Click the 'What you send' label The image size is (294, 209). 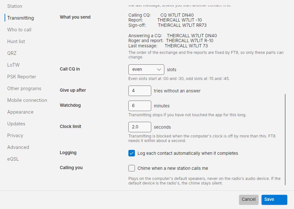pyautogui.click(x=75, y=17)
